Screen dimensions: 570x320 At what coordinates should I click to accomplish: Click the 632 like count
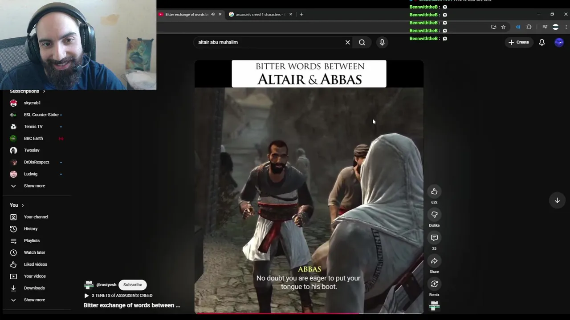434,202
